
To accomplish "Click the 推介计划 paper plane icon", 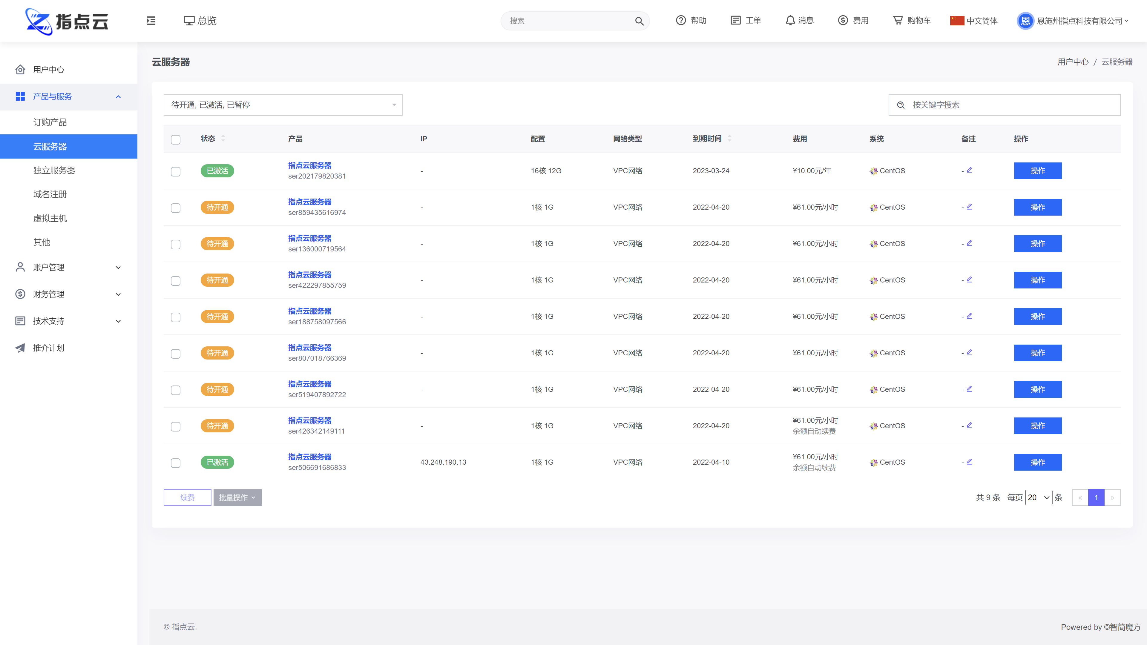I will 20,348.
